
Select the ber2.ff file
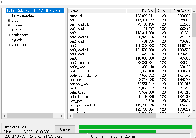(74, 33)
